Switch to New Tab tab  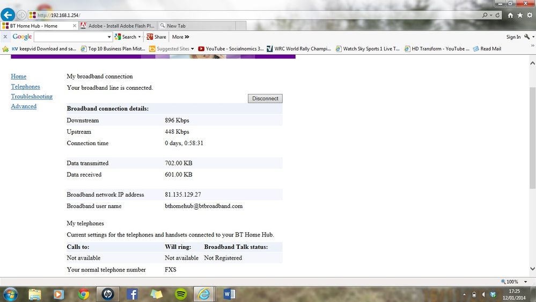click(x=196, y=26)
